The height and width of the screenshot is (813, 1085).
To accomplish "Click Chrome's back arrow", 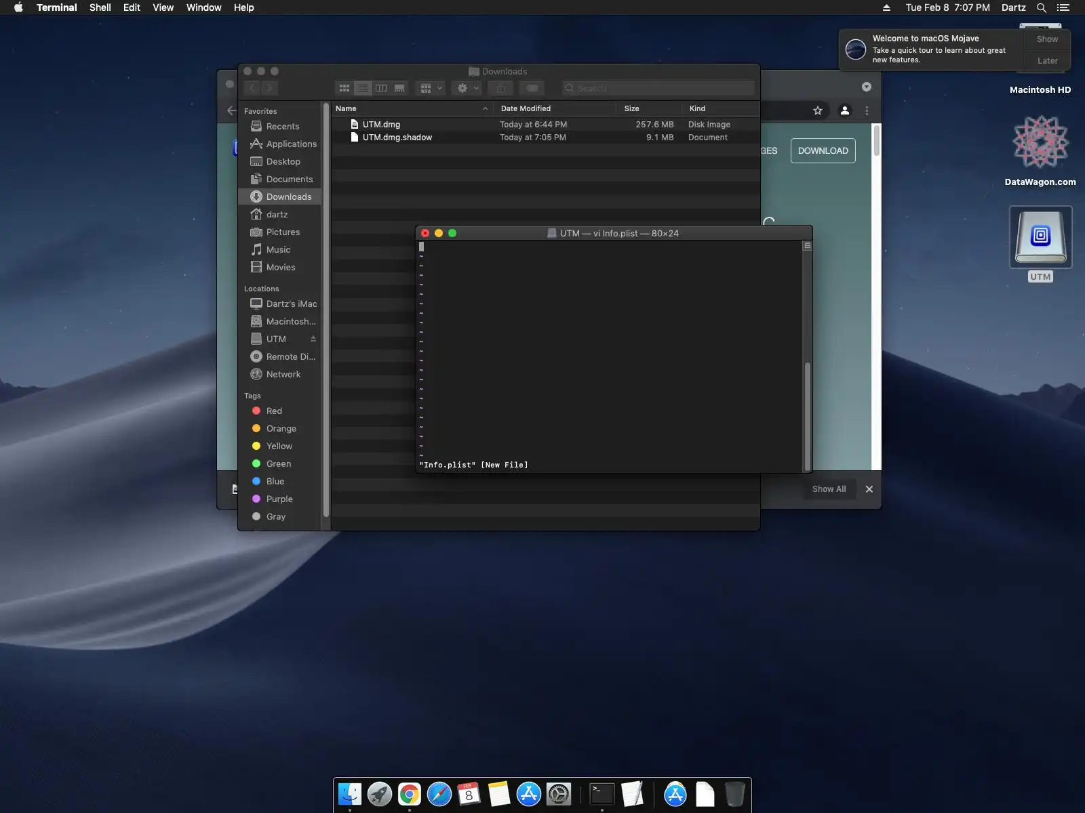I will tap(232, 110).
